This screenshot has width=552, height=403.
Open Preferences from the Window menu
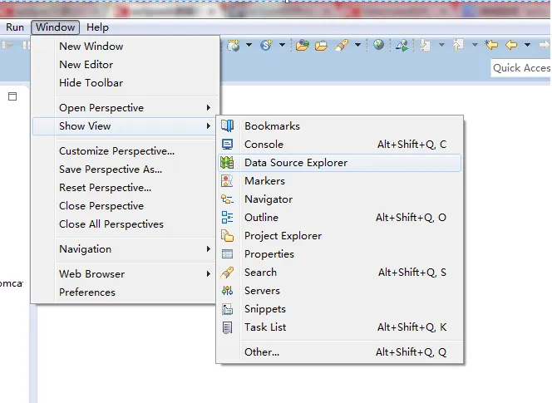click(x=125, y=292)
